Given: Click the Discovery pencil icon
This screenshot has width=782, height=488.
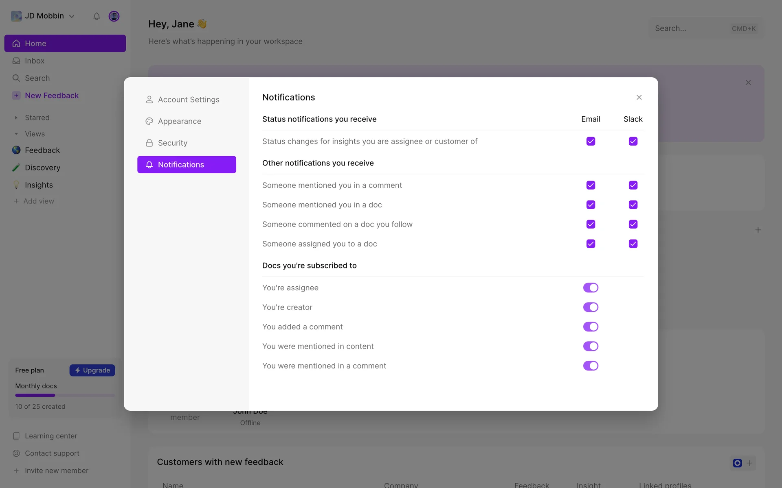Looking at the screenshot, I should pyautogui.click(x=16, y=168).
